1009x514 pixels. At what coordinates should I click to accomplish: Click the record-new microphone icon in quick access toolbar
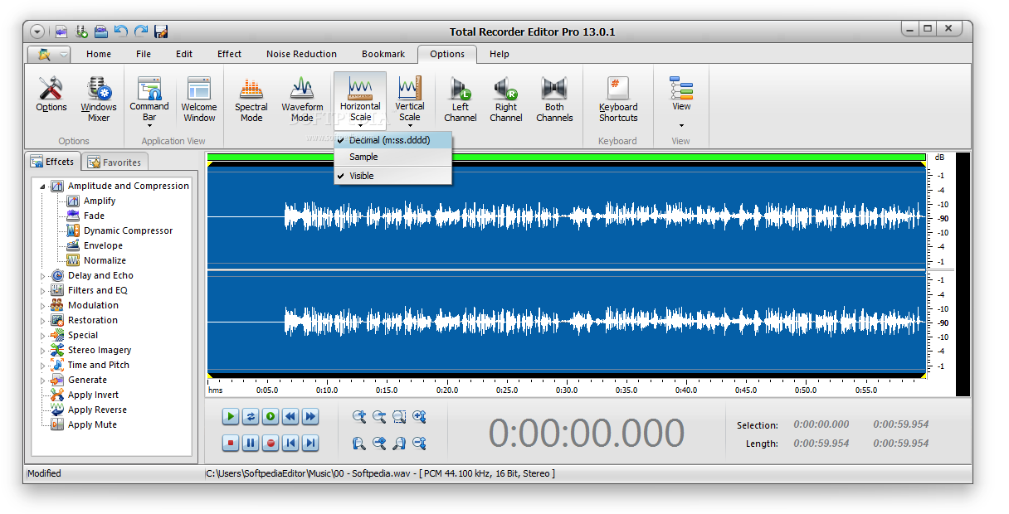click(x=81, y=32)
